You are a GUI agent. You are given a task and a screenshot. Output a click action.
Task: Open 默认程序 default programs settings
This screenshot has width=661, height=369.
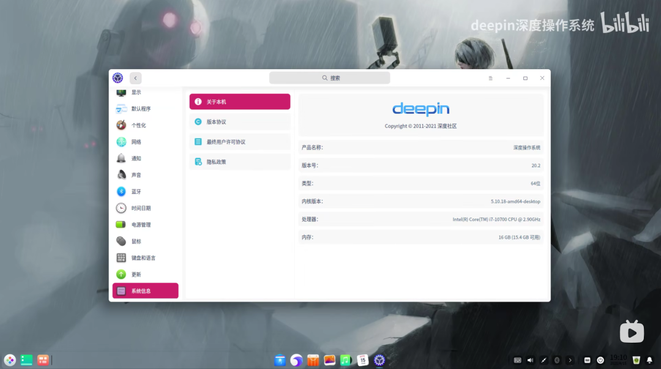pyautogui.click(x=145, y=109)
